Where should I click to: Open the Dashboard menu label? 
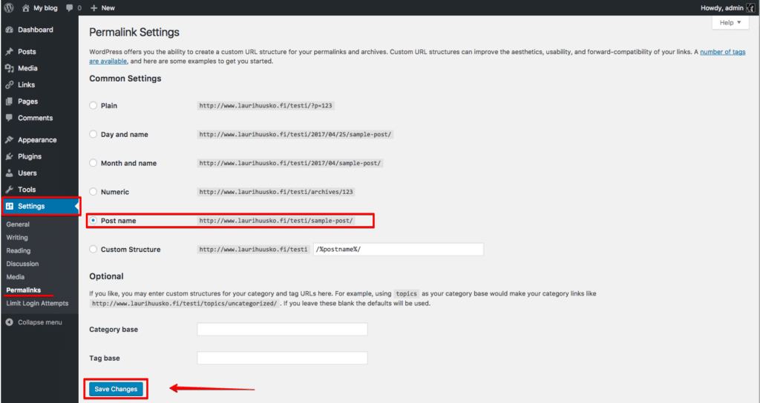click(36, 30)
